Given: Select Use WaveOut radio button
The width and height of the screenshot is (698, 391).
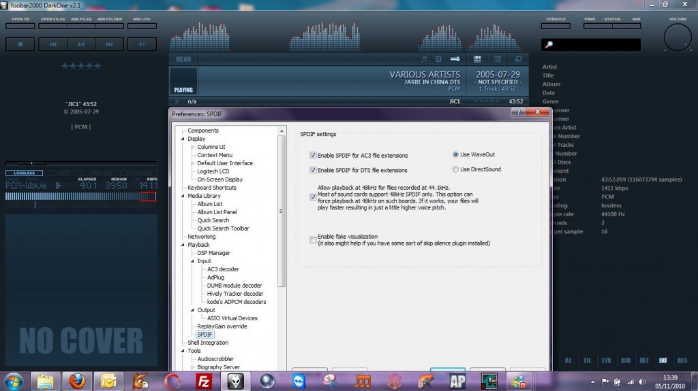Looking at the screenshot, I should click(x=455, y=154).
